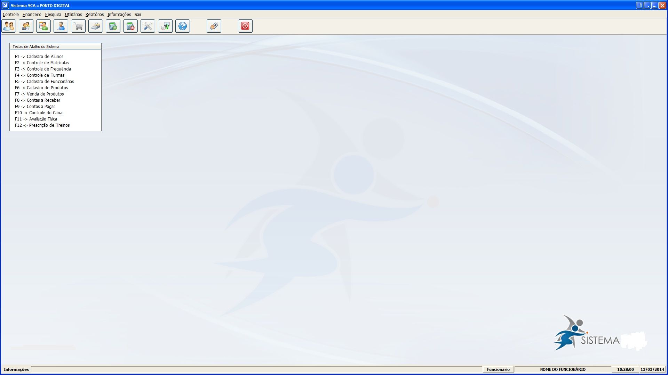This screenshot has width=668, height=375.
Task: Click the 13/03/2014 date in status bar
Action: 652,369
